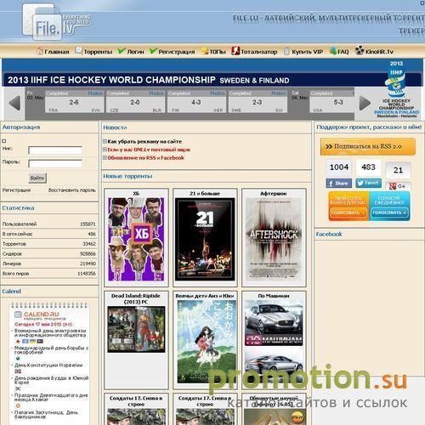Image resolution: width=425 pixels, height=425 pixels.
Task: Click the SWE–SUI 2-3 match score
Action: pyautogui.click(x=258, y=102)
